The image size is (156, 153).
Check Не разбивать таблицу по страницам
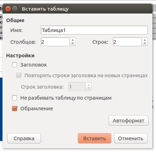(15, 98)
